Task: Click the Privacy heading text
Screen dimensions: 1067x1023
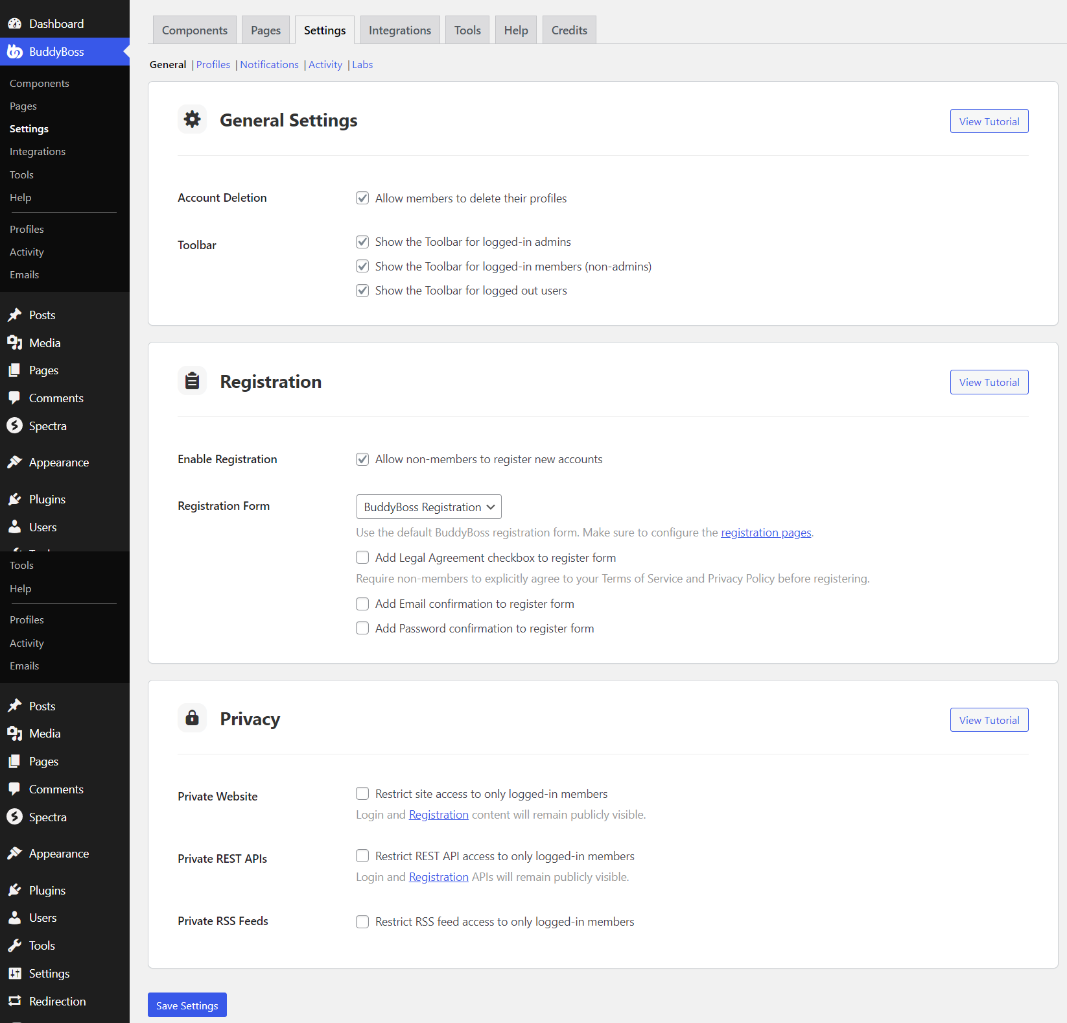Action: click(250, 719)
